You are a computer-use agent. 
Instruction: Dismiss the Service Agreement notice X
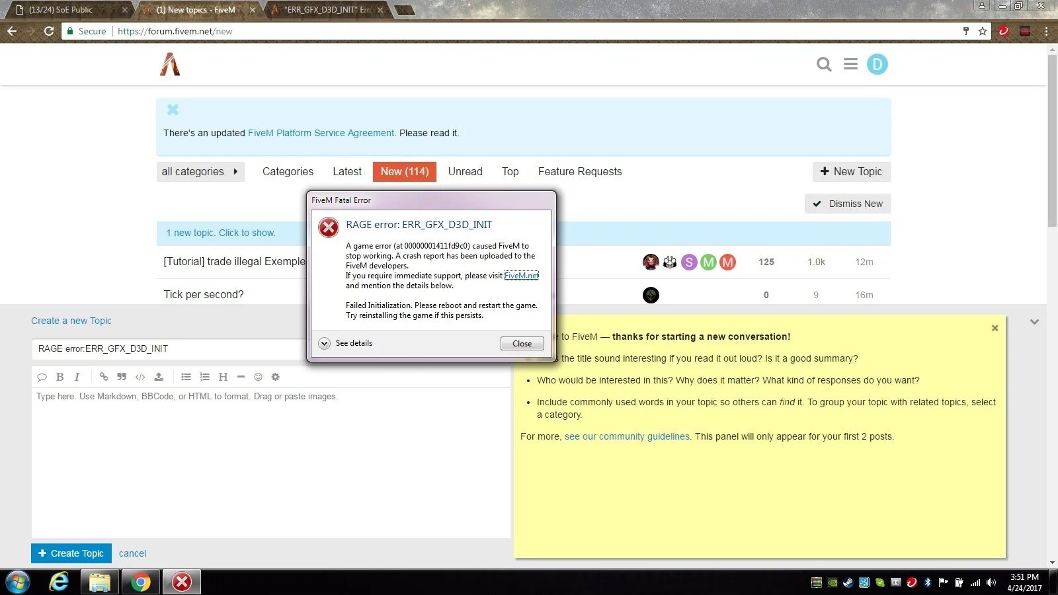point(173,110)
